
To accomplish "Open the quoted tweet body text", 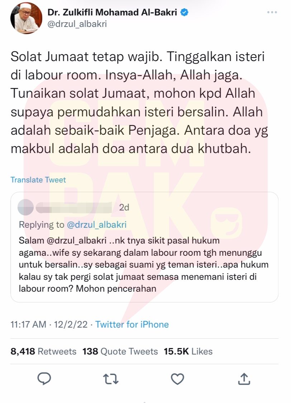I will tap(144, 265).
